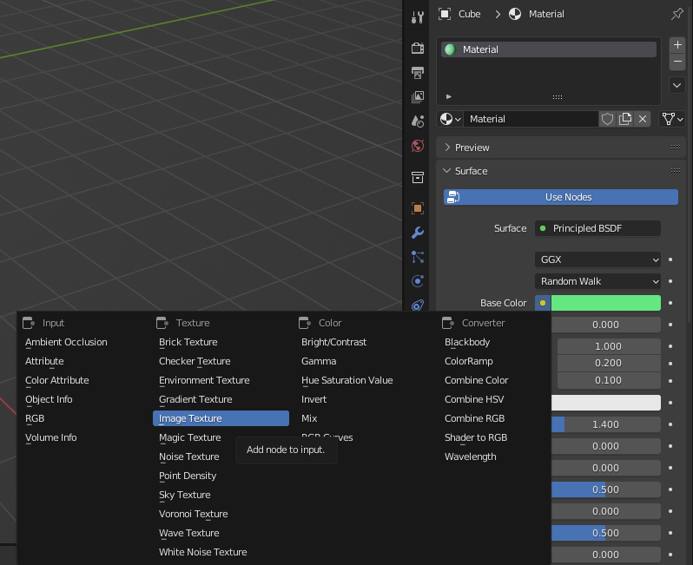Open the Object Constraints properties tab
693x565 pixels.
(x=417, y=305)
